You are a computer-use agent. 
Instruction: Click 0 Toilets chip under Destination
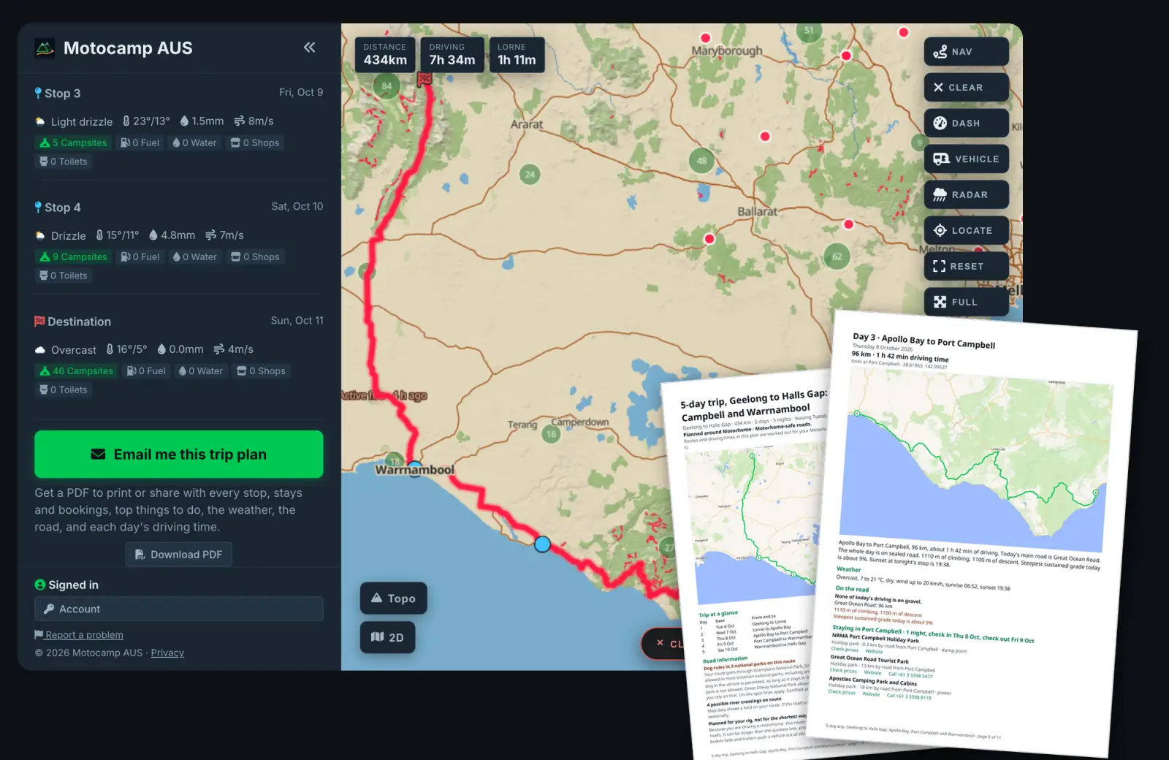point(64,389)
